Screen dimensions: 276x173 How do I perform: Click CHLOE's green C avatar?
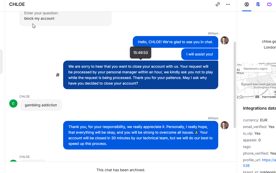pyautogui.click(x=13, y=103)
